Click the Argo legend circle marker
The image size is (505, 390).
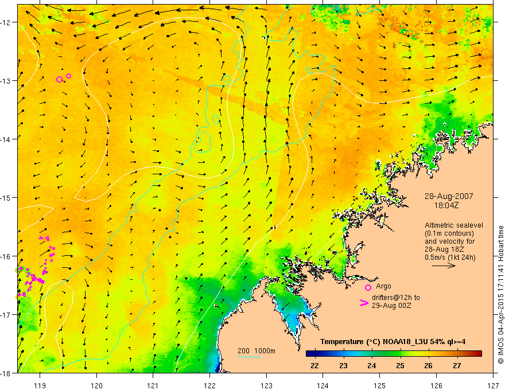(368, 287)
